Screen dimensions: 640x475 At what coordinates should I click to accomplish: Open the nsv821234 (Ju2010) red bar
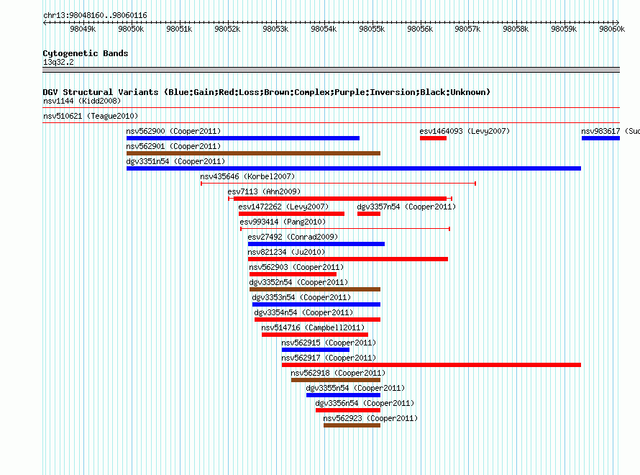coord(348,259)
